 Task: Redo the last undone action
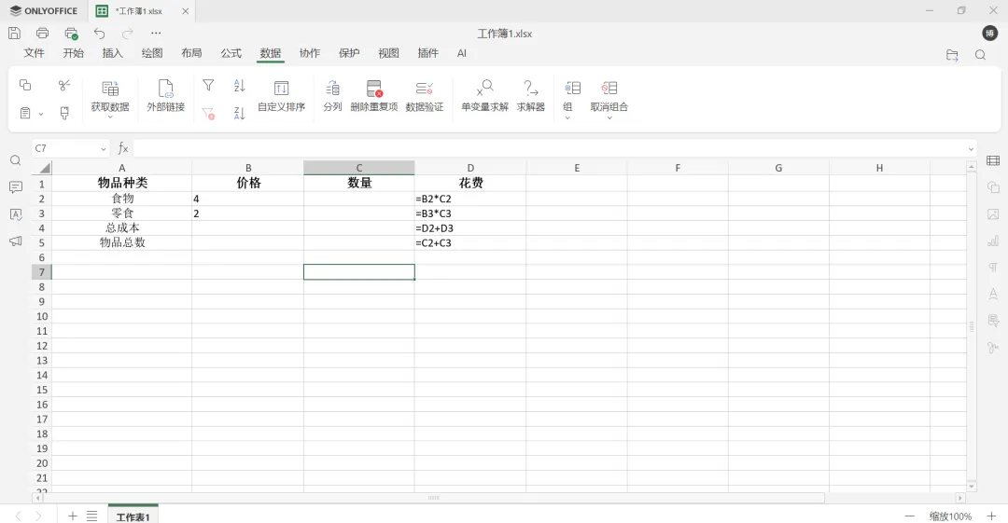(127, 33)
